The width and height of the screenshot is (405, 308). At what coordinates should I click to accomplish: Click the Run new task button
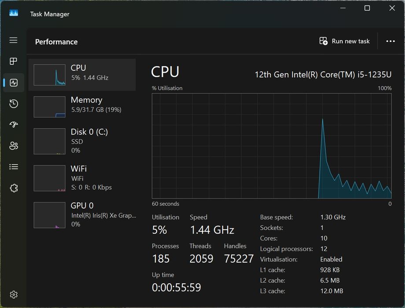coord(345,41)
